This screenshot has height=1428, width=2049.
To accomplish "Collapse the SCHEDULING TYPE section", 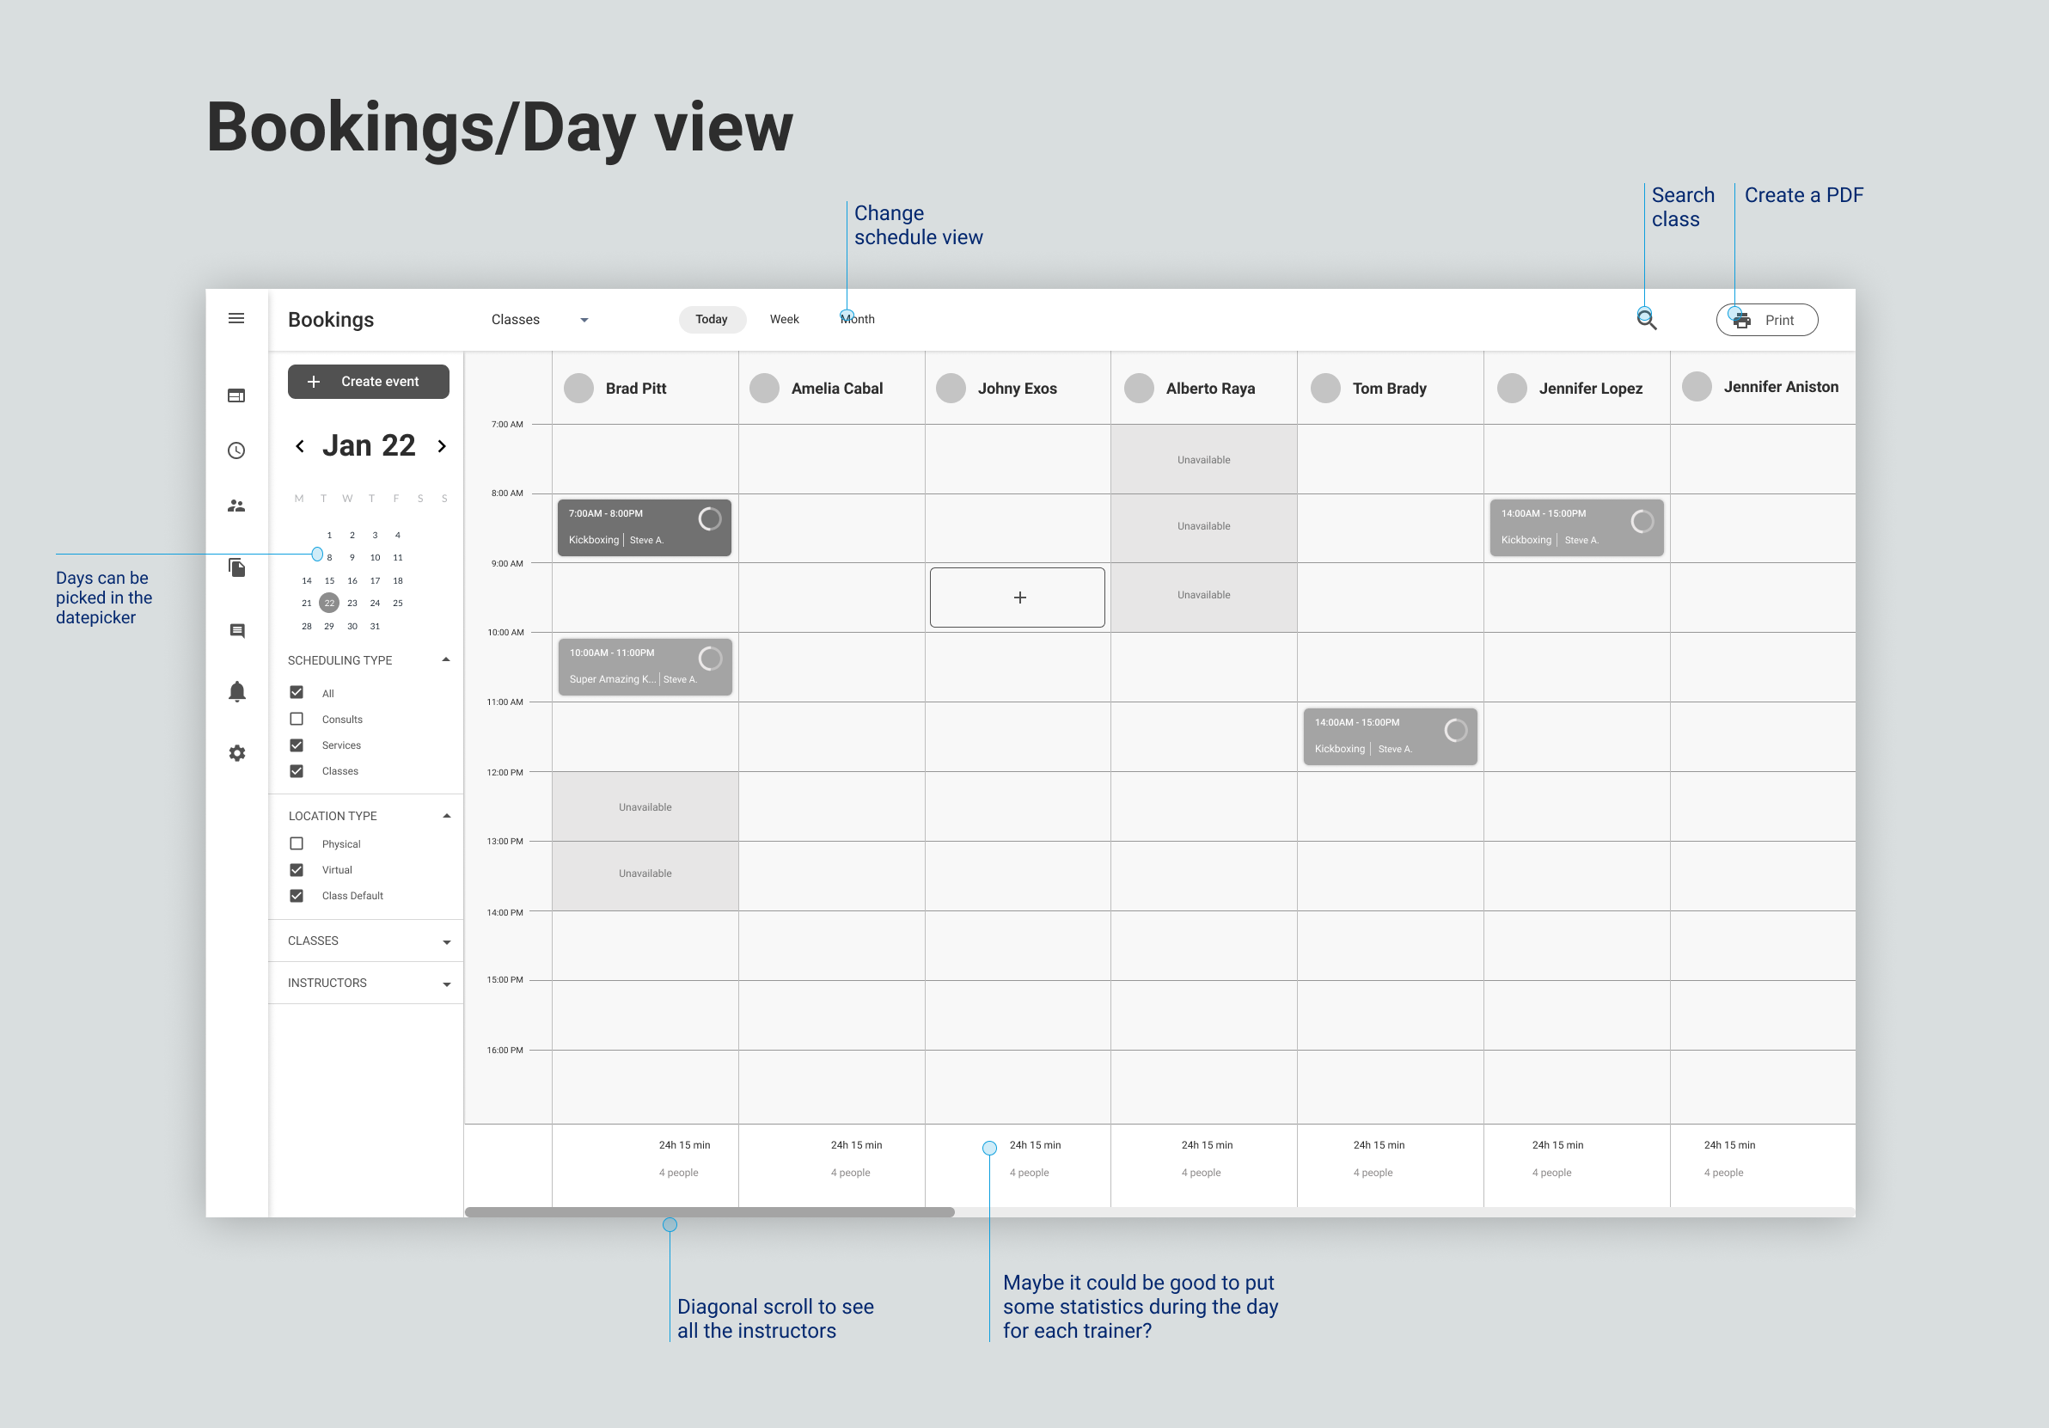I will pyautogui.click(x=446, y=660).
